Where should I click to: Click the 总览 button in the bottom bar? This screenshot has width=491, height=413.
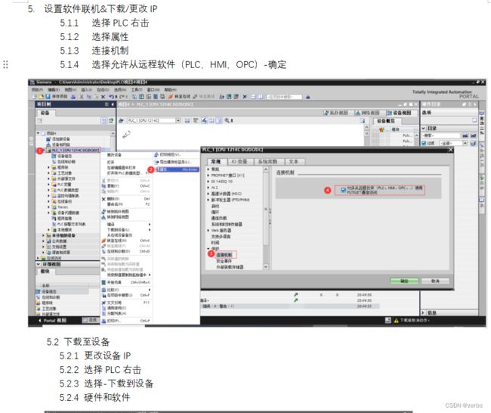pyautogui.click(x=90, y=320)
